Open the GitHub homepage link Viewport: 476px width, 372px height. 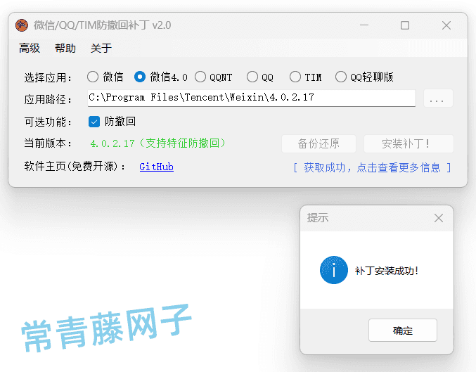coord(156,167)
